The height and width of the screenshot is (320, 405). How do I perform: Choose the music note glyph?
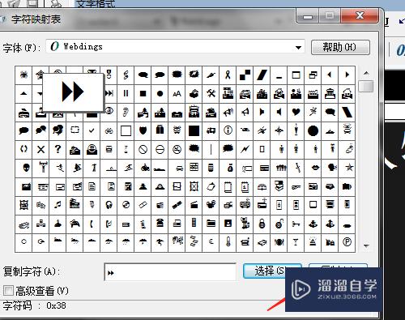tap(58, 205)
